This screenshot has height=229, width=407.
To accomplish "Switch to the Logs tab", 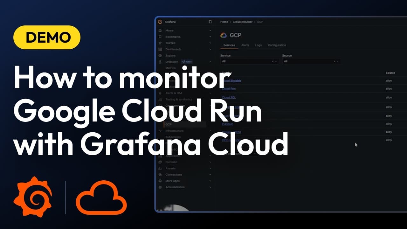I will pyautogui.click(x=258, y=45).
